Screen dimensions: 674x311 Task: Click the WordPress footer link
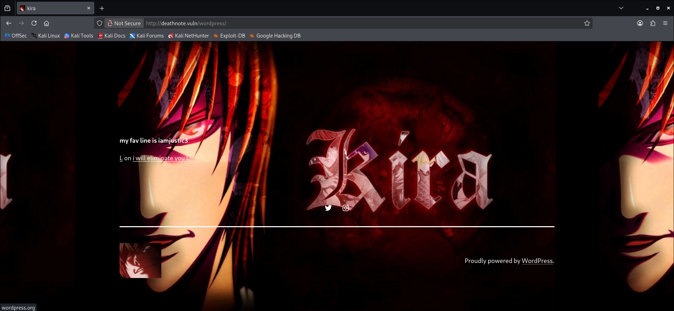tap(537, 261)
